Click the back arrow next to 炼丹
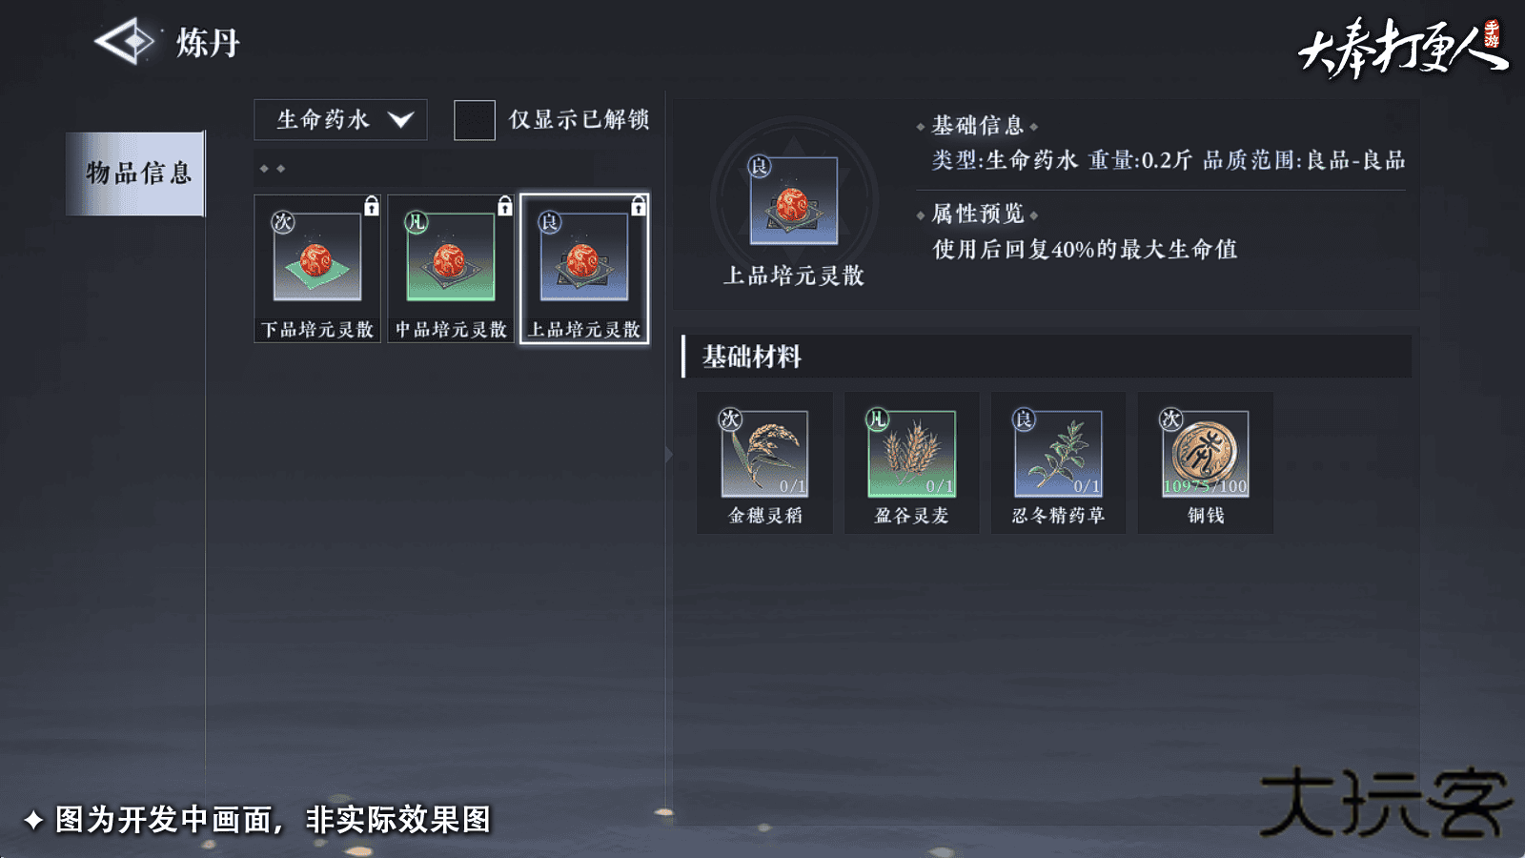This screenshot has height=858, width=1525. click(125, 41)
